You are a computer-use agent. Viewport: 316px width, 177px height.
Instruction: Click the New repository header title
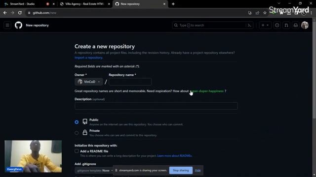[38, 25]
